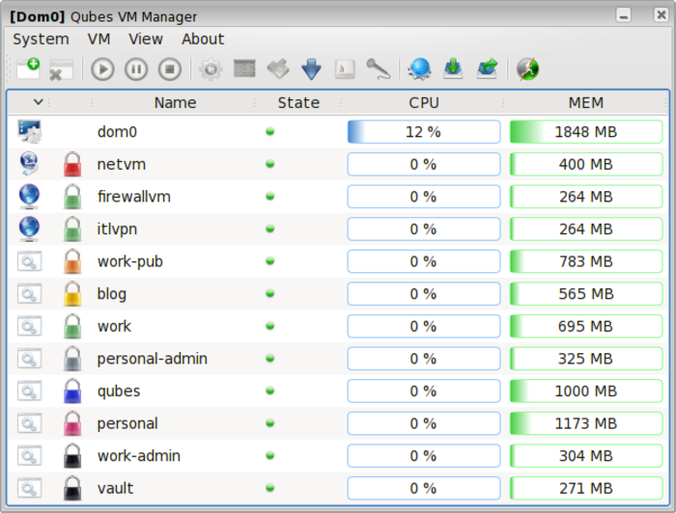
Task: Click the Restore VMs from backup icon
Action: coord(487,68)
